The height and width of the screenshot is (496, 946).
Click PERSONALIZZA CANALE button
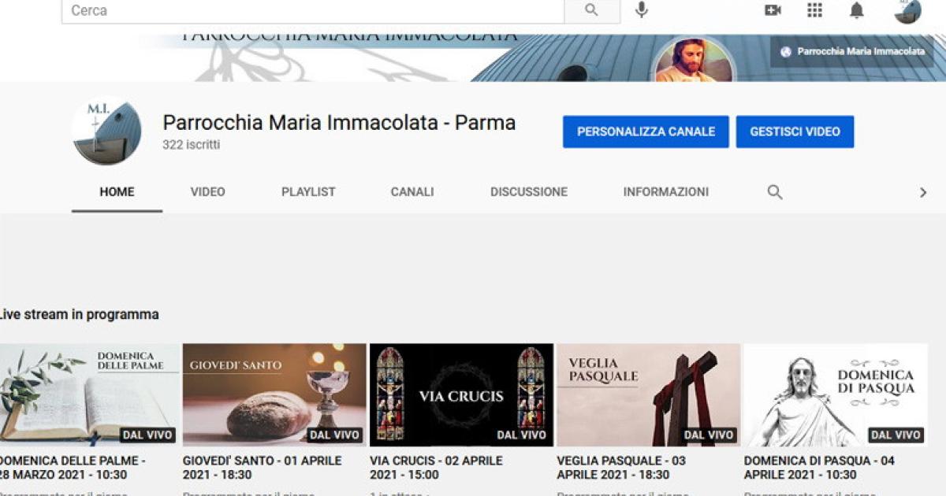point(646,132)
